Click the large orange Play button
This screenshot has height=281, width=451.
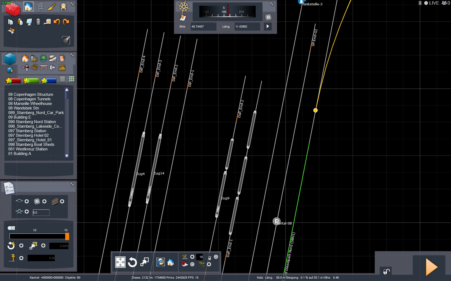pos(432,267)
